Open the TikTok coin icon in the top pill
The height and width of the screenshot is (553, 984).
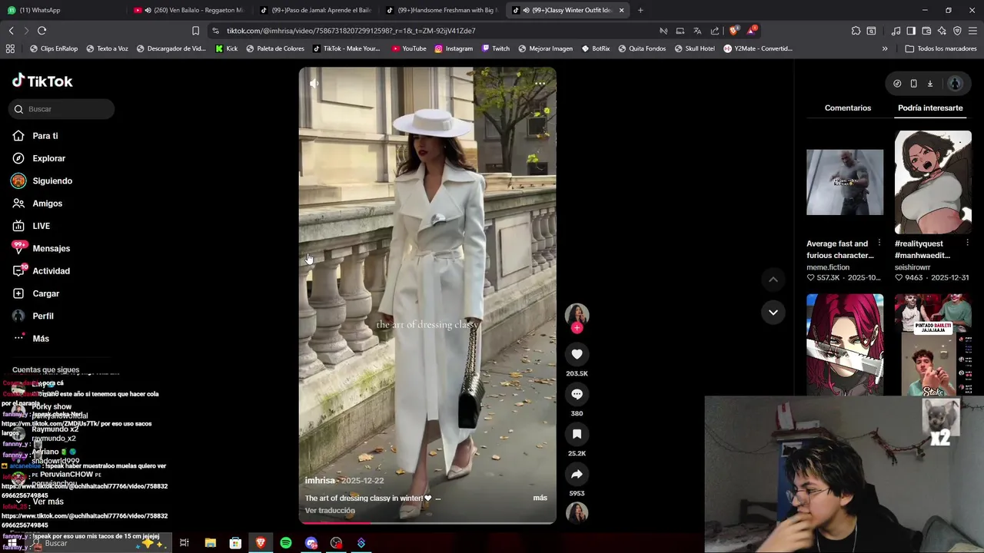(897, 84)
